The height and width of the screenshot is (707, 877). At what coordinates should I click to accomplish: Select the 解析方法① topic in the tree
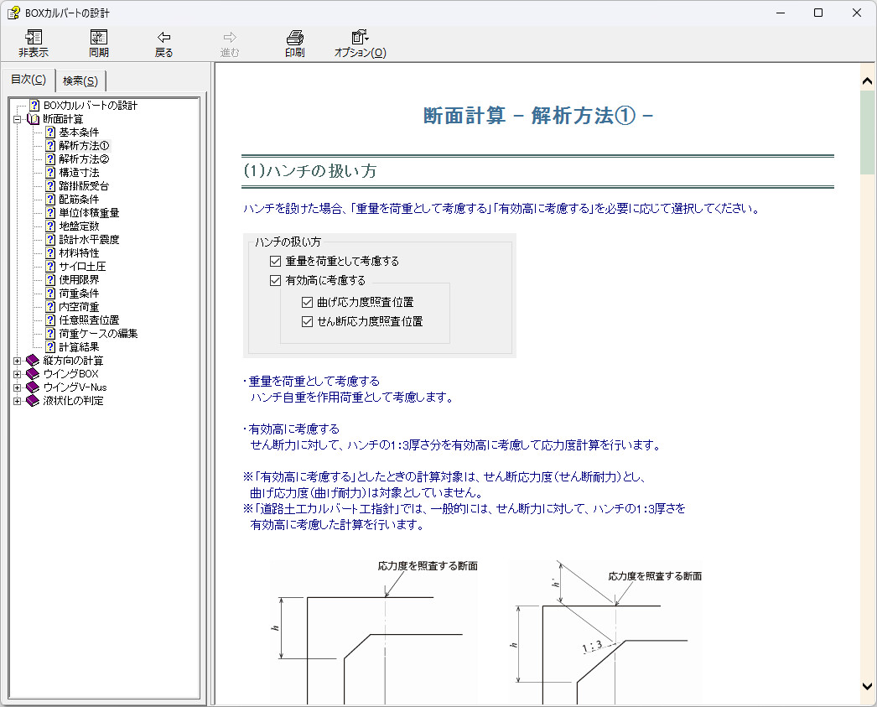tap(85, 145)
